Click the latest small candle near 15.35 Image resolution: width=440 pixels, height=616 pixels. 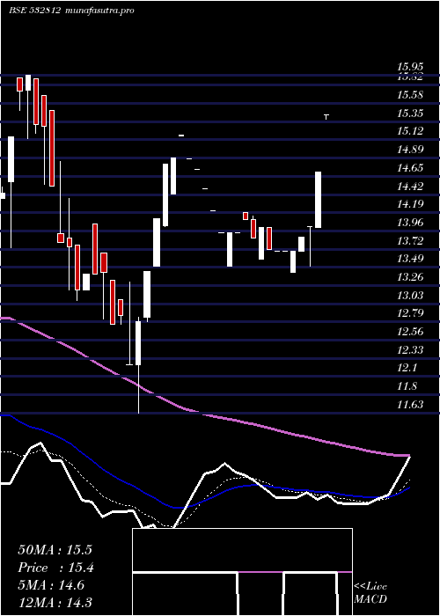(x=326, y=117)
